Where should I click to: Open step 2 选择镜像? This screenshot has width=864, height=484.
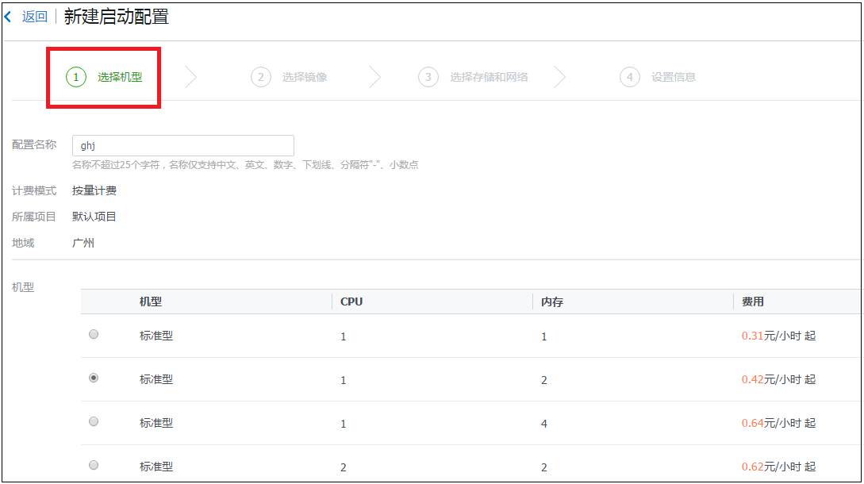point(289,77)
